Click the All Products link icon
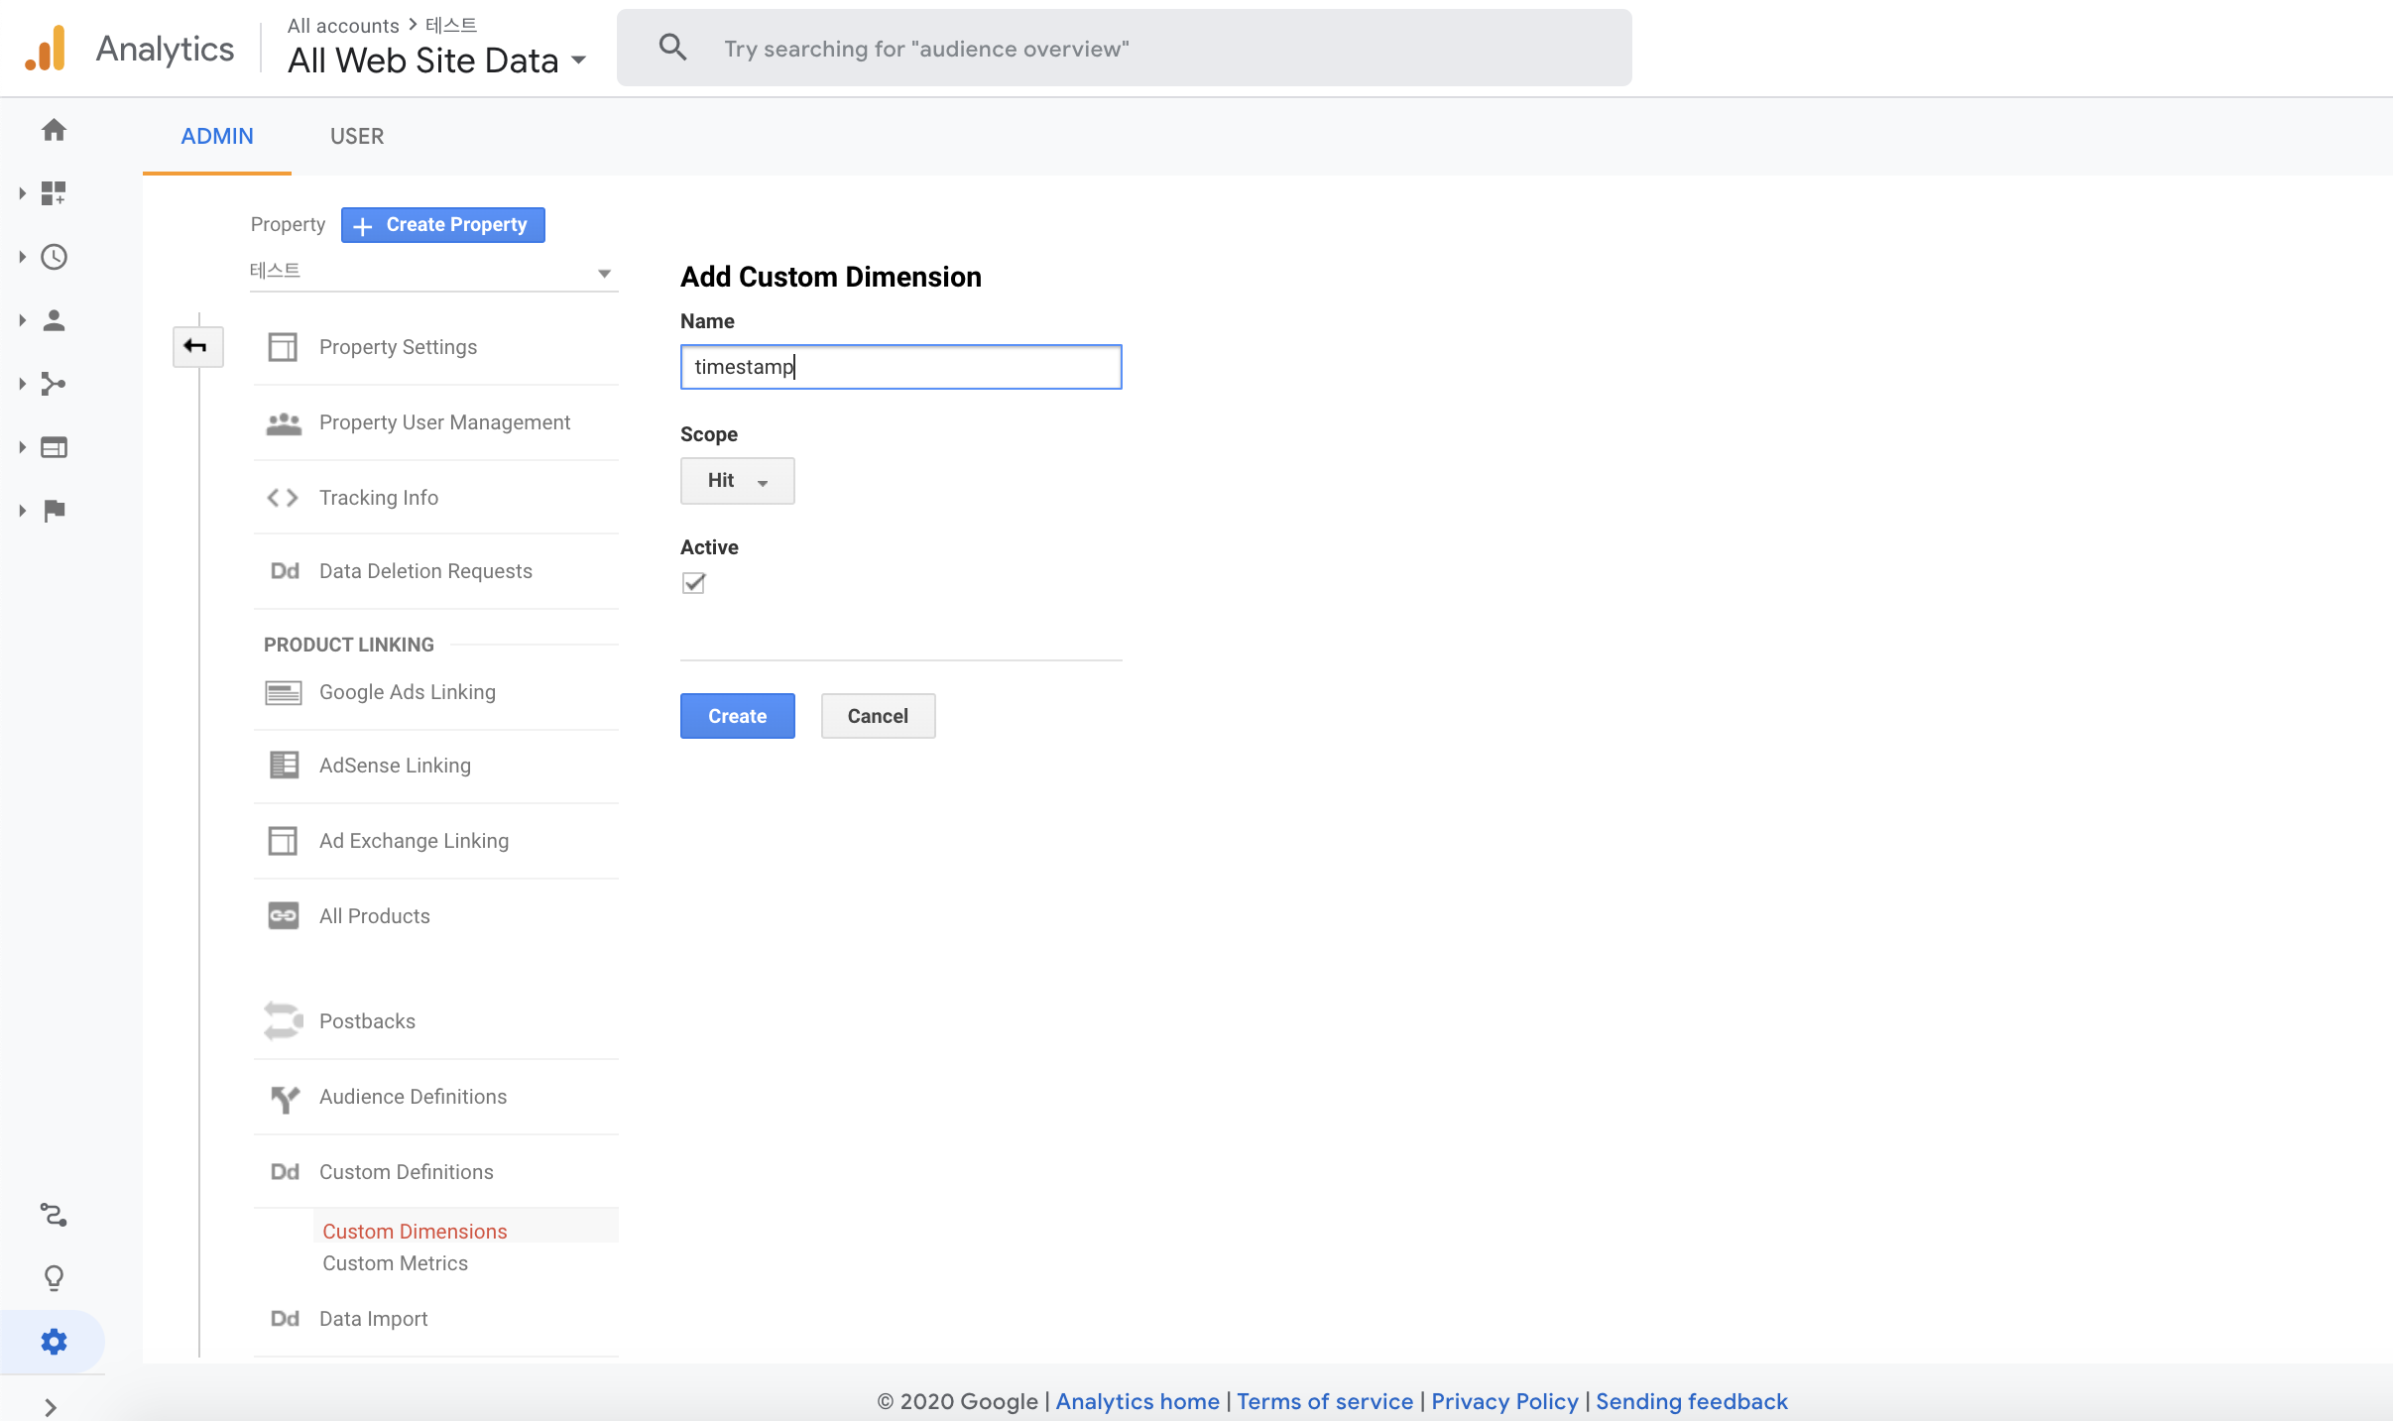The image size is (2393, 1421). click(x=284, y=915)
